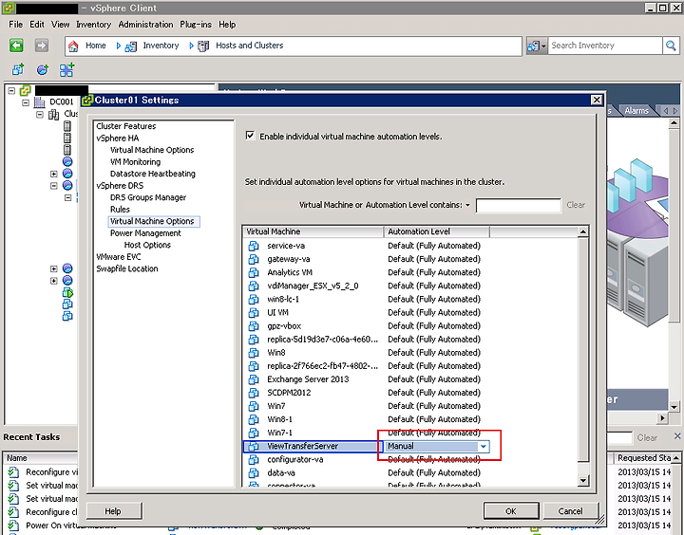Click the new vApp toolbar icon

click(x=66, y=69)
